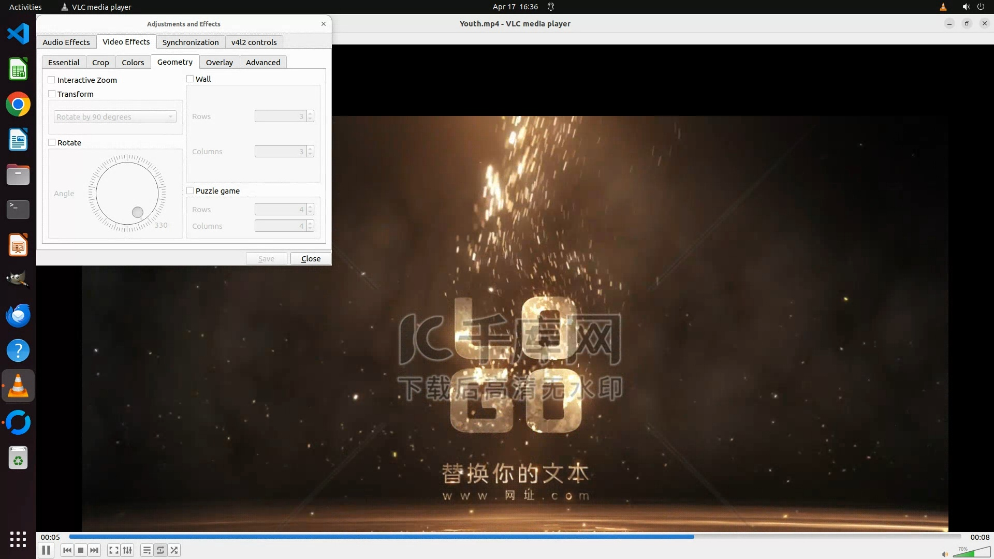994x559 pixels.
Task: Turn on the Puzzle game checkbox
Action: coord(190,190)
